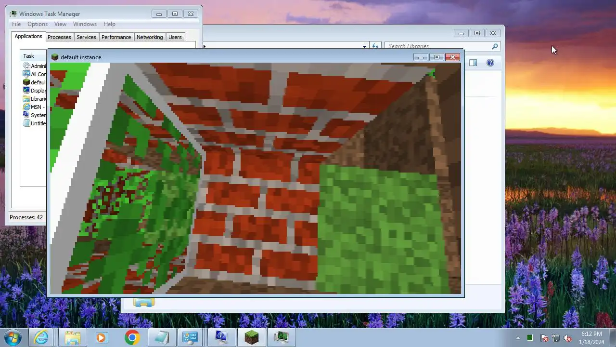
Task: Click the Task column header
Action: [34, 56]
